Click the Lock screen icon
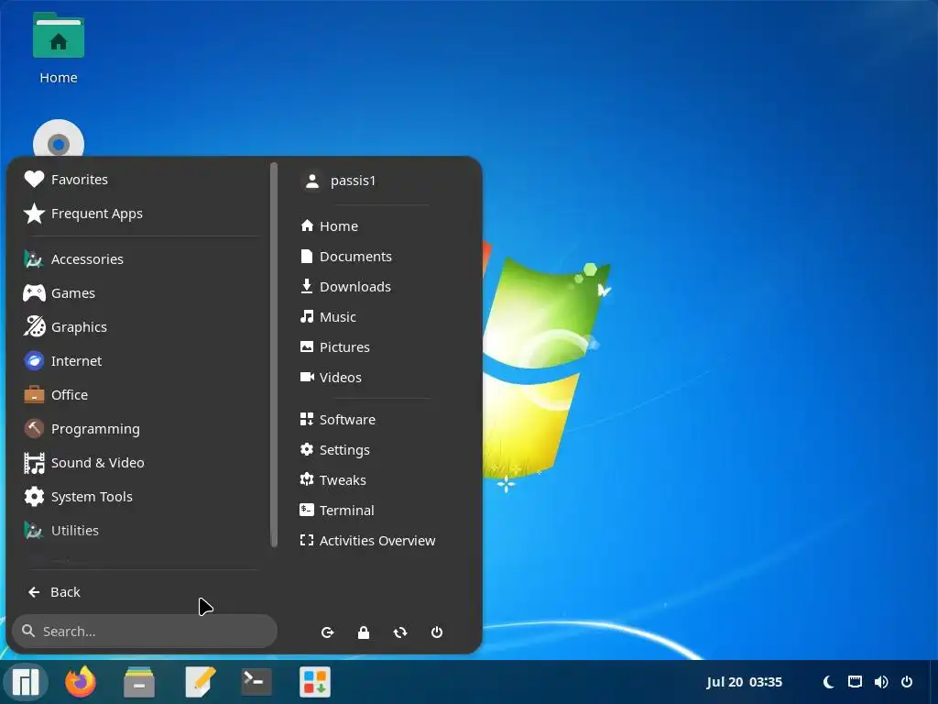This screenshot has height=704, width=938. click(364, 632)
